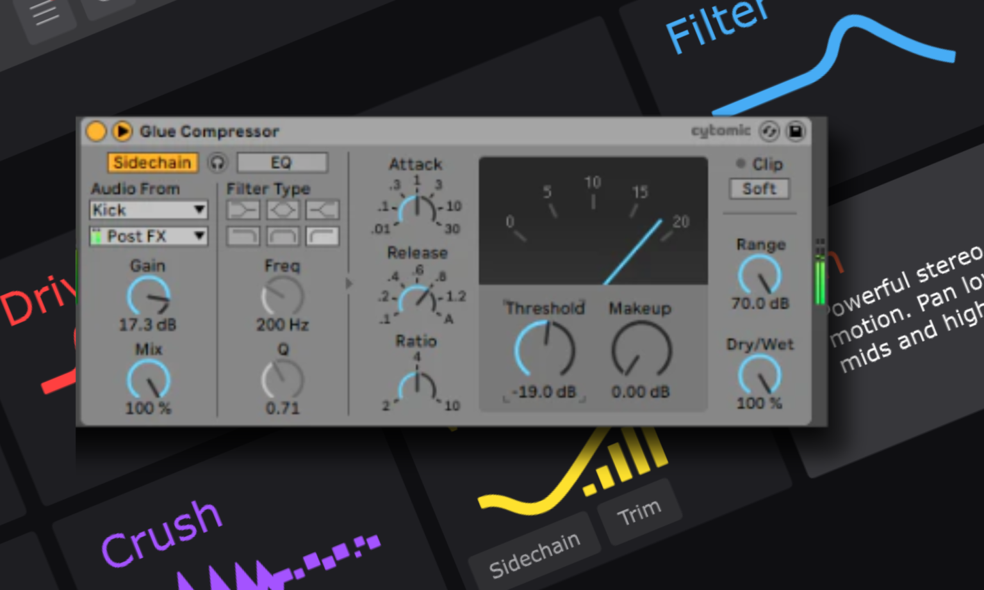Click the triangle preview icon beside the device activator

(x=121, y=132)
